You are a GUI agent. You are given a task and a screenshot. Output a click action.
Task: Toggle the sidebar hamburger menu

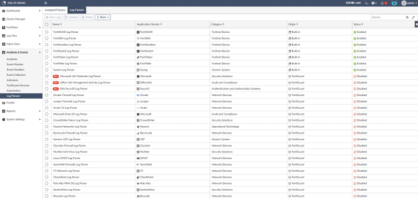[x=45, y=3]
